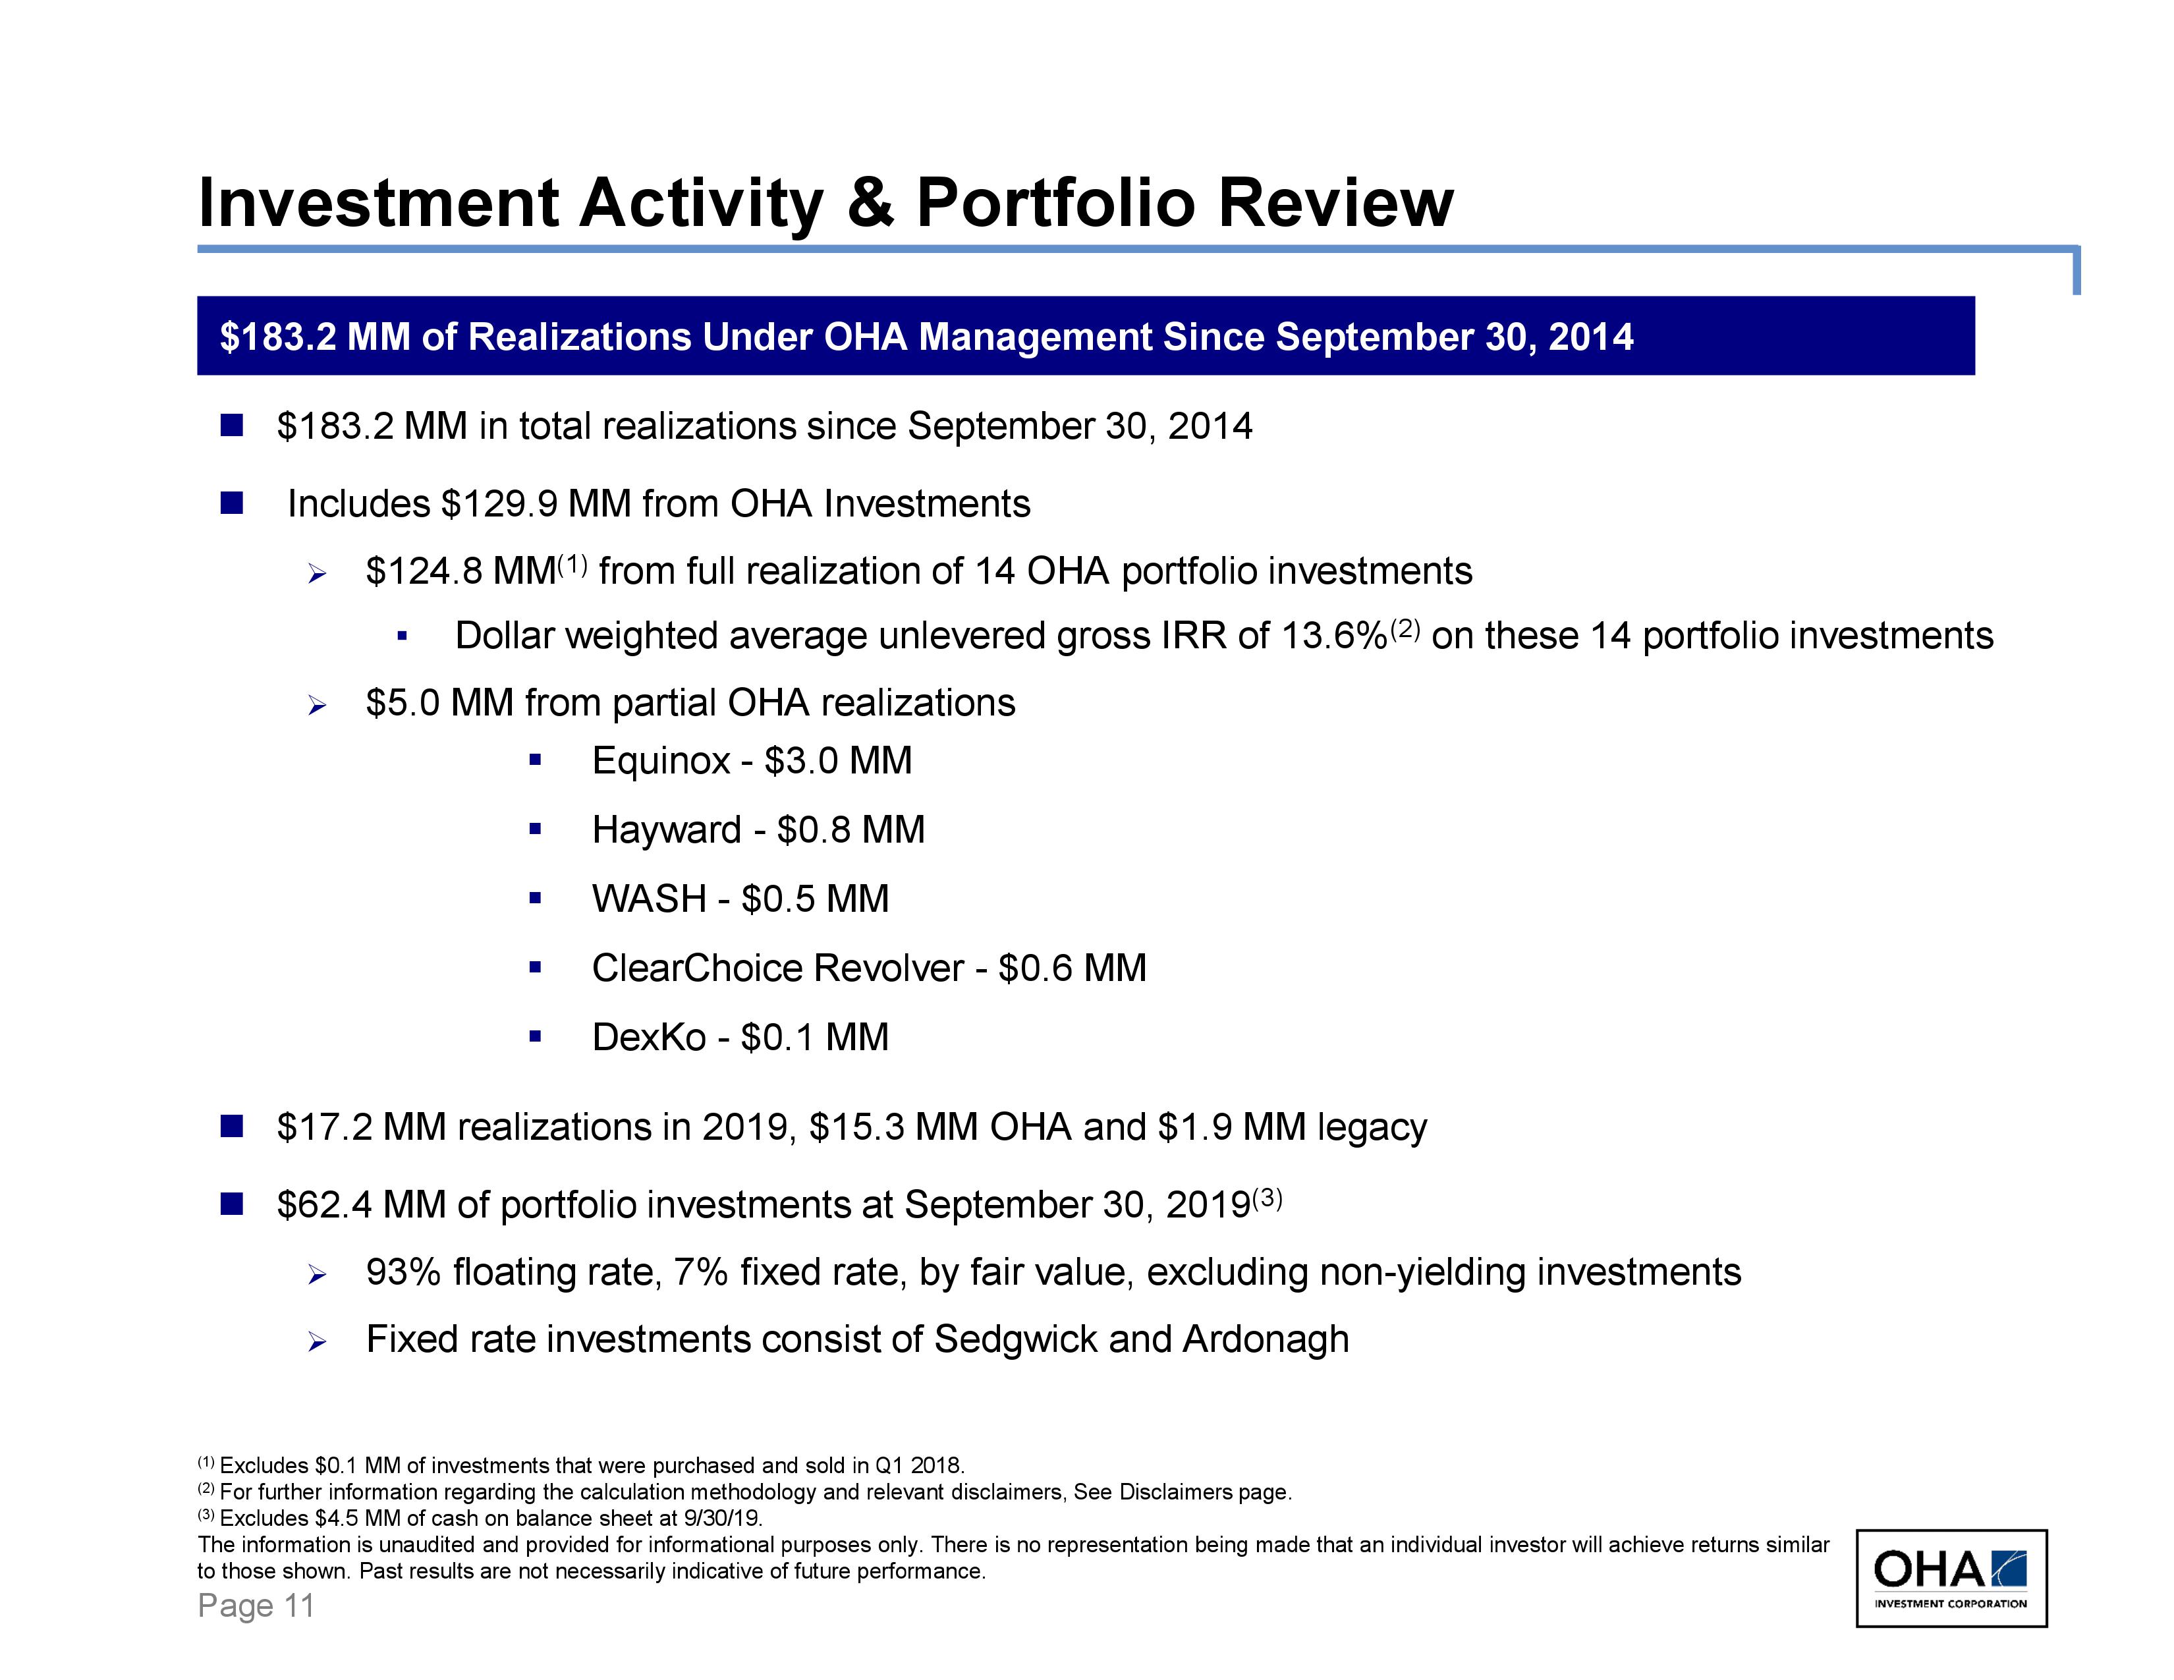Click the Sedgwick and Ardonagh fixed rate line
The width and height of the screenshot is (2174, 1680).
click(x=857, y=1339)
